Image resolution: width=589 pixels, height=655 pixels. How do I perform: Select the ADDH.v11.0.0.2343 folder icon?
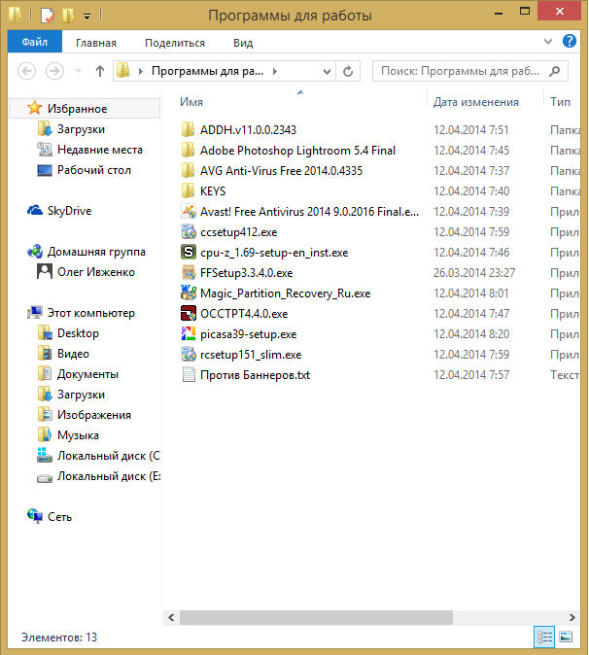pyautogui.click(x=188, y=129)
